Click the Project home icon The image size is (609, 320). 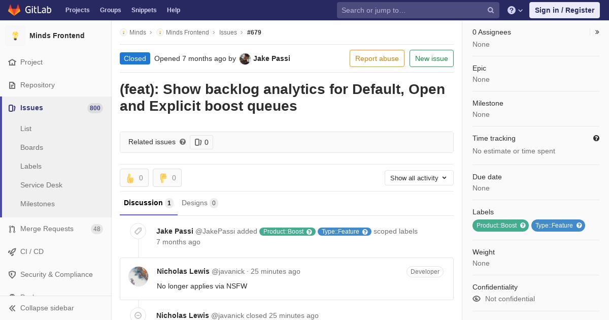pyautogui.click(x=12, y=62)
